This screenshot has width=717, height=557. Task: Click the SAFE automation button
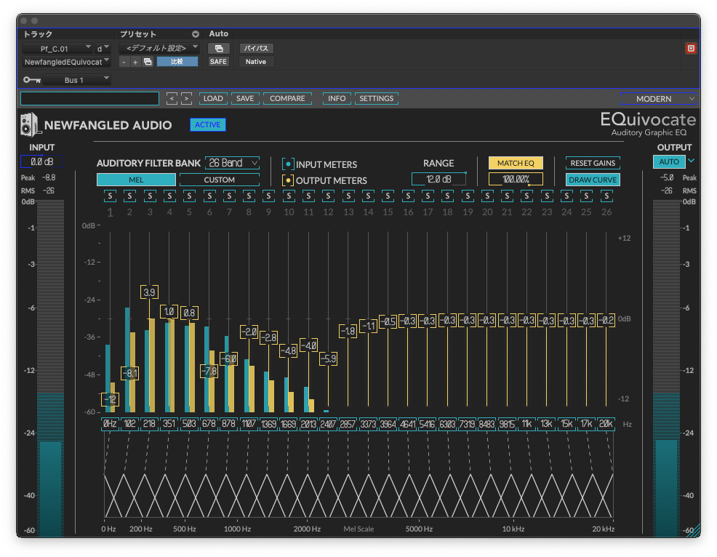tap(219, 62)
